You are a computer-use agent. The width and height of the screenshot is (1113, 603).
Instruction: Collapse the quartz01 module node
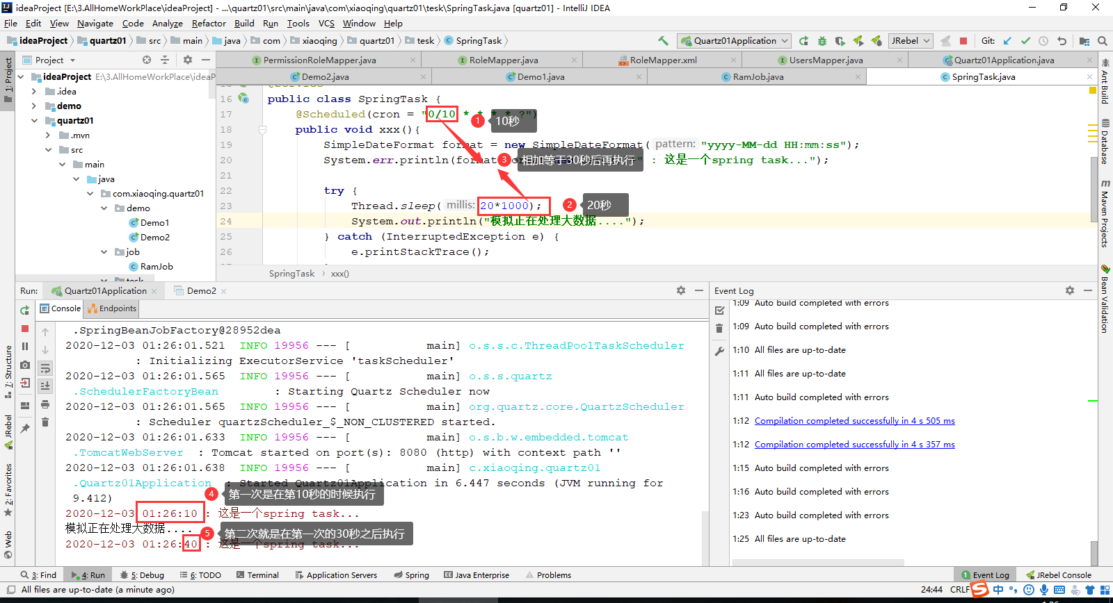pos(34,120)
